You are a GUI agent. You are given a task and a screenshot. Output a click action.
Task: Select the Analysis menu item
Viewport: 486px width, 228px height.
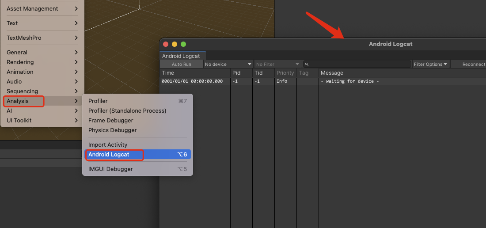tap(42, 101)
